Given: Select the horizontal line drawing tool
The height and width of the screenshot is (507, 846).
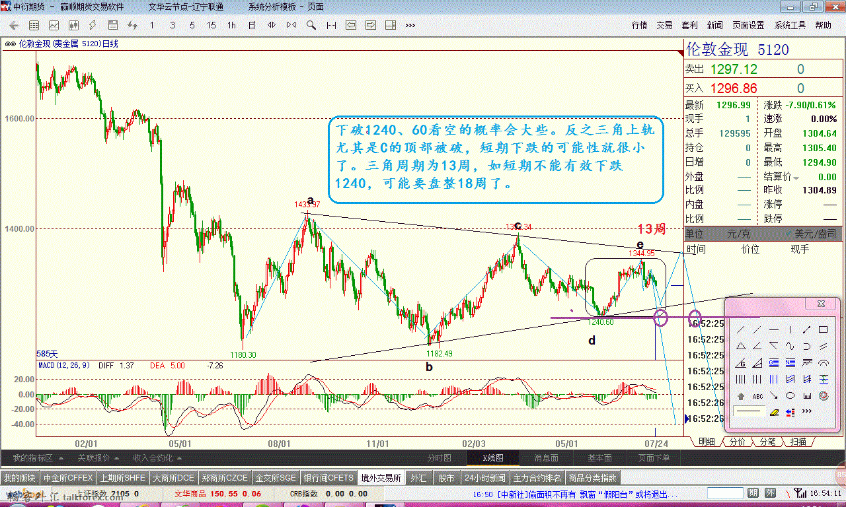Looking at the screenshot, I should pyautogui.click(x=774, y=329).
